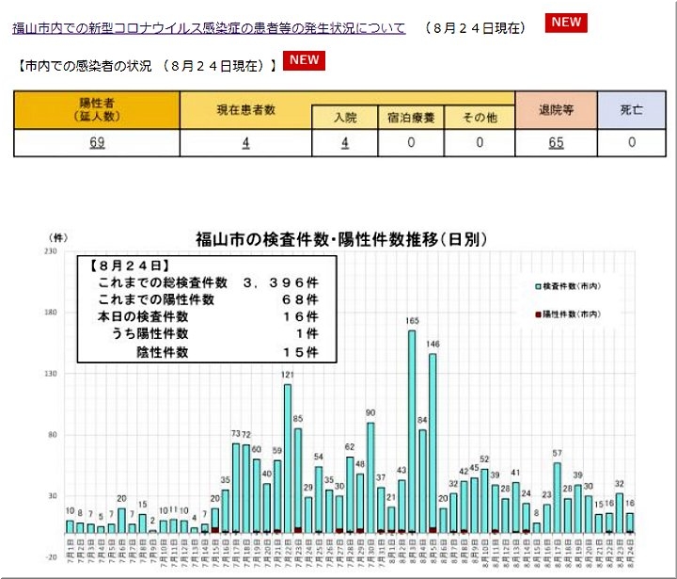Open the 69 link under 陽性者
Viewport: 677px width, 579px height.
click(96, 142)
